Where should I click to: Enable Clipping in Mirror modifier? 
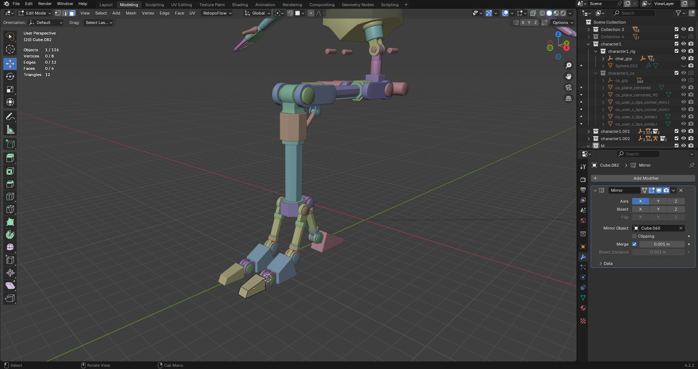tap(634, 236)
